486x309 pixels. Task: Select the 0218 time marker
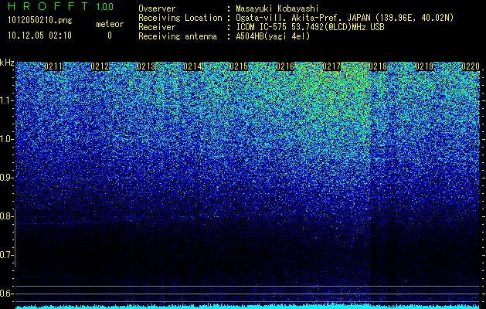click(378, 66)
